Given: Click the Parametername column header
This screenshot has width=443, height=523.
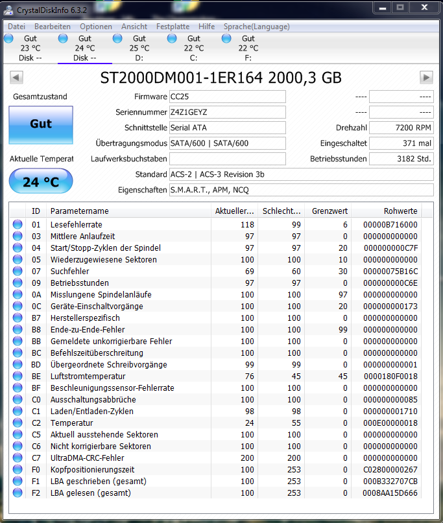Looking at the screenshot, I should pos(128,211).
